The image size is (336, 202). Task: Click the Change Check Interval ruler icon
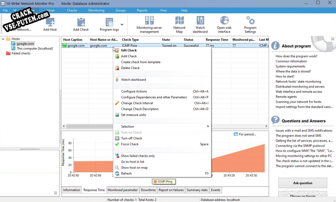(x=117, y=103)
